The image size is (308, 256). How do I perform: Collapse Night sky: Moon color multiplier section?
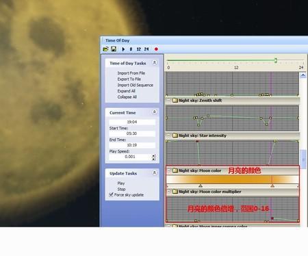coord(168,192)
